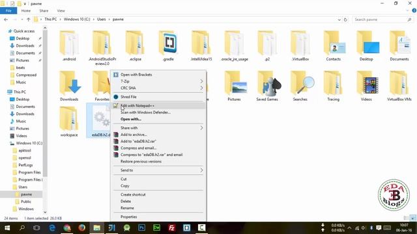Expand the 7-Zip submenu
The image size is (417, 234).
coord(158,81)
